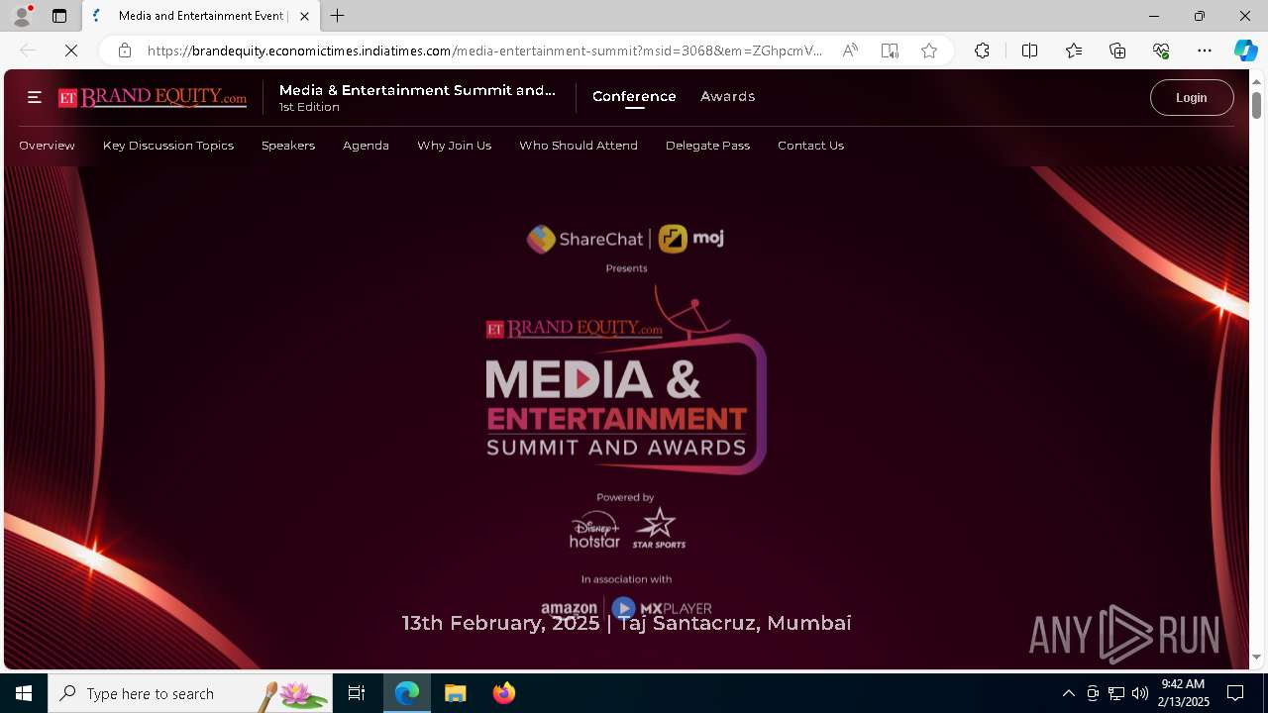
Task: Launch Firefox from taskbar
Action: [504, 693]
